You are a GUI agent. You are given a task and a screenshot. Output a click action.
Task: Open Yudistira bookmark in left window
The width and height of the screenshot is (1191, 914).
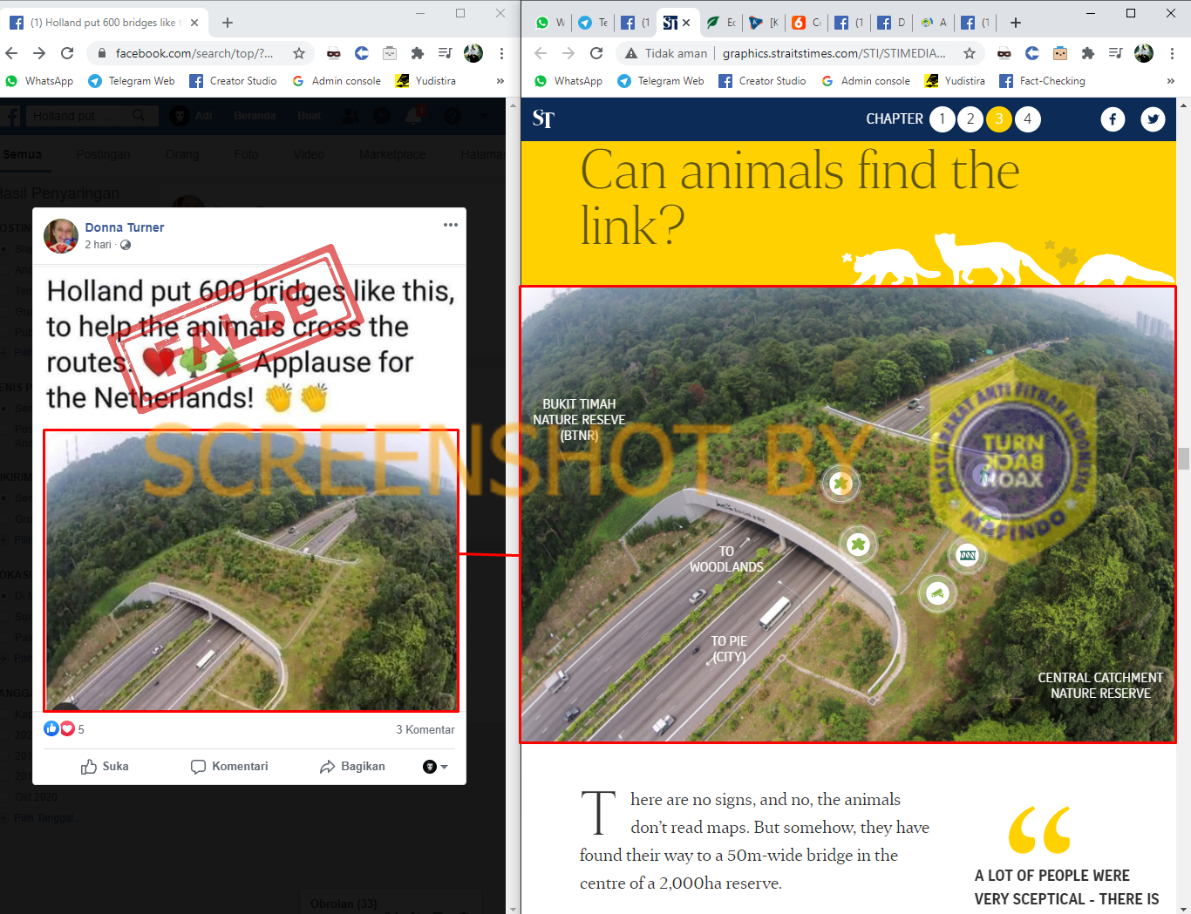click(x=425, y=81)
